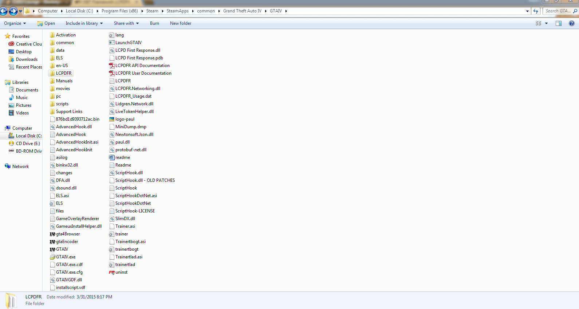
Task: Select the trainer config file icon
Action: click(112, 234)
